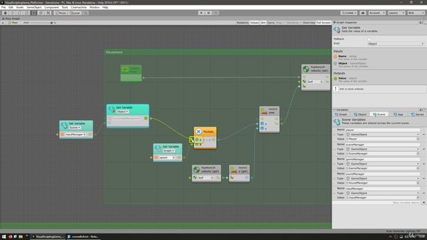This screenshot has height=240, width=427.
Task: Open inputManager name dropdown on node
Action: coord(75,135)
